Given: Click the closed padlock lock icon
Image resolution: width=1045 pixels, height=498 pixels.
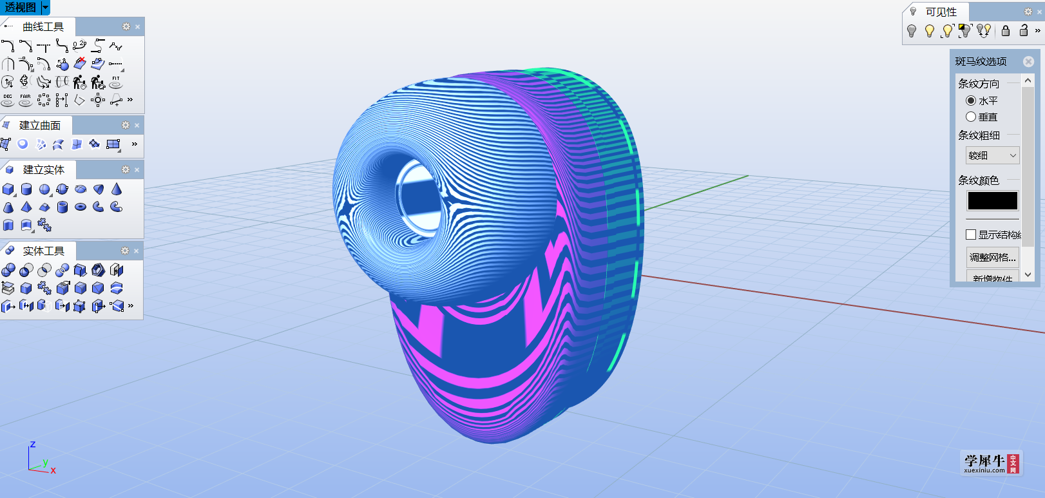Looking at the screenshot, I should (1005, 30).
